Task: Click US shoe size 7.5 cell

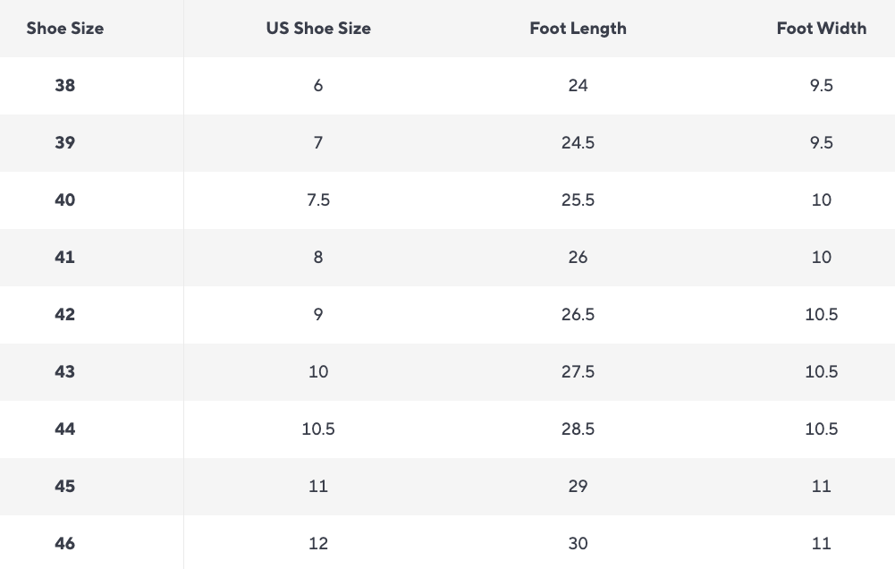Action: tap(318, 200)
